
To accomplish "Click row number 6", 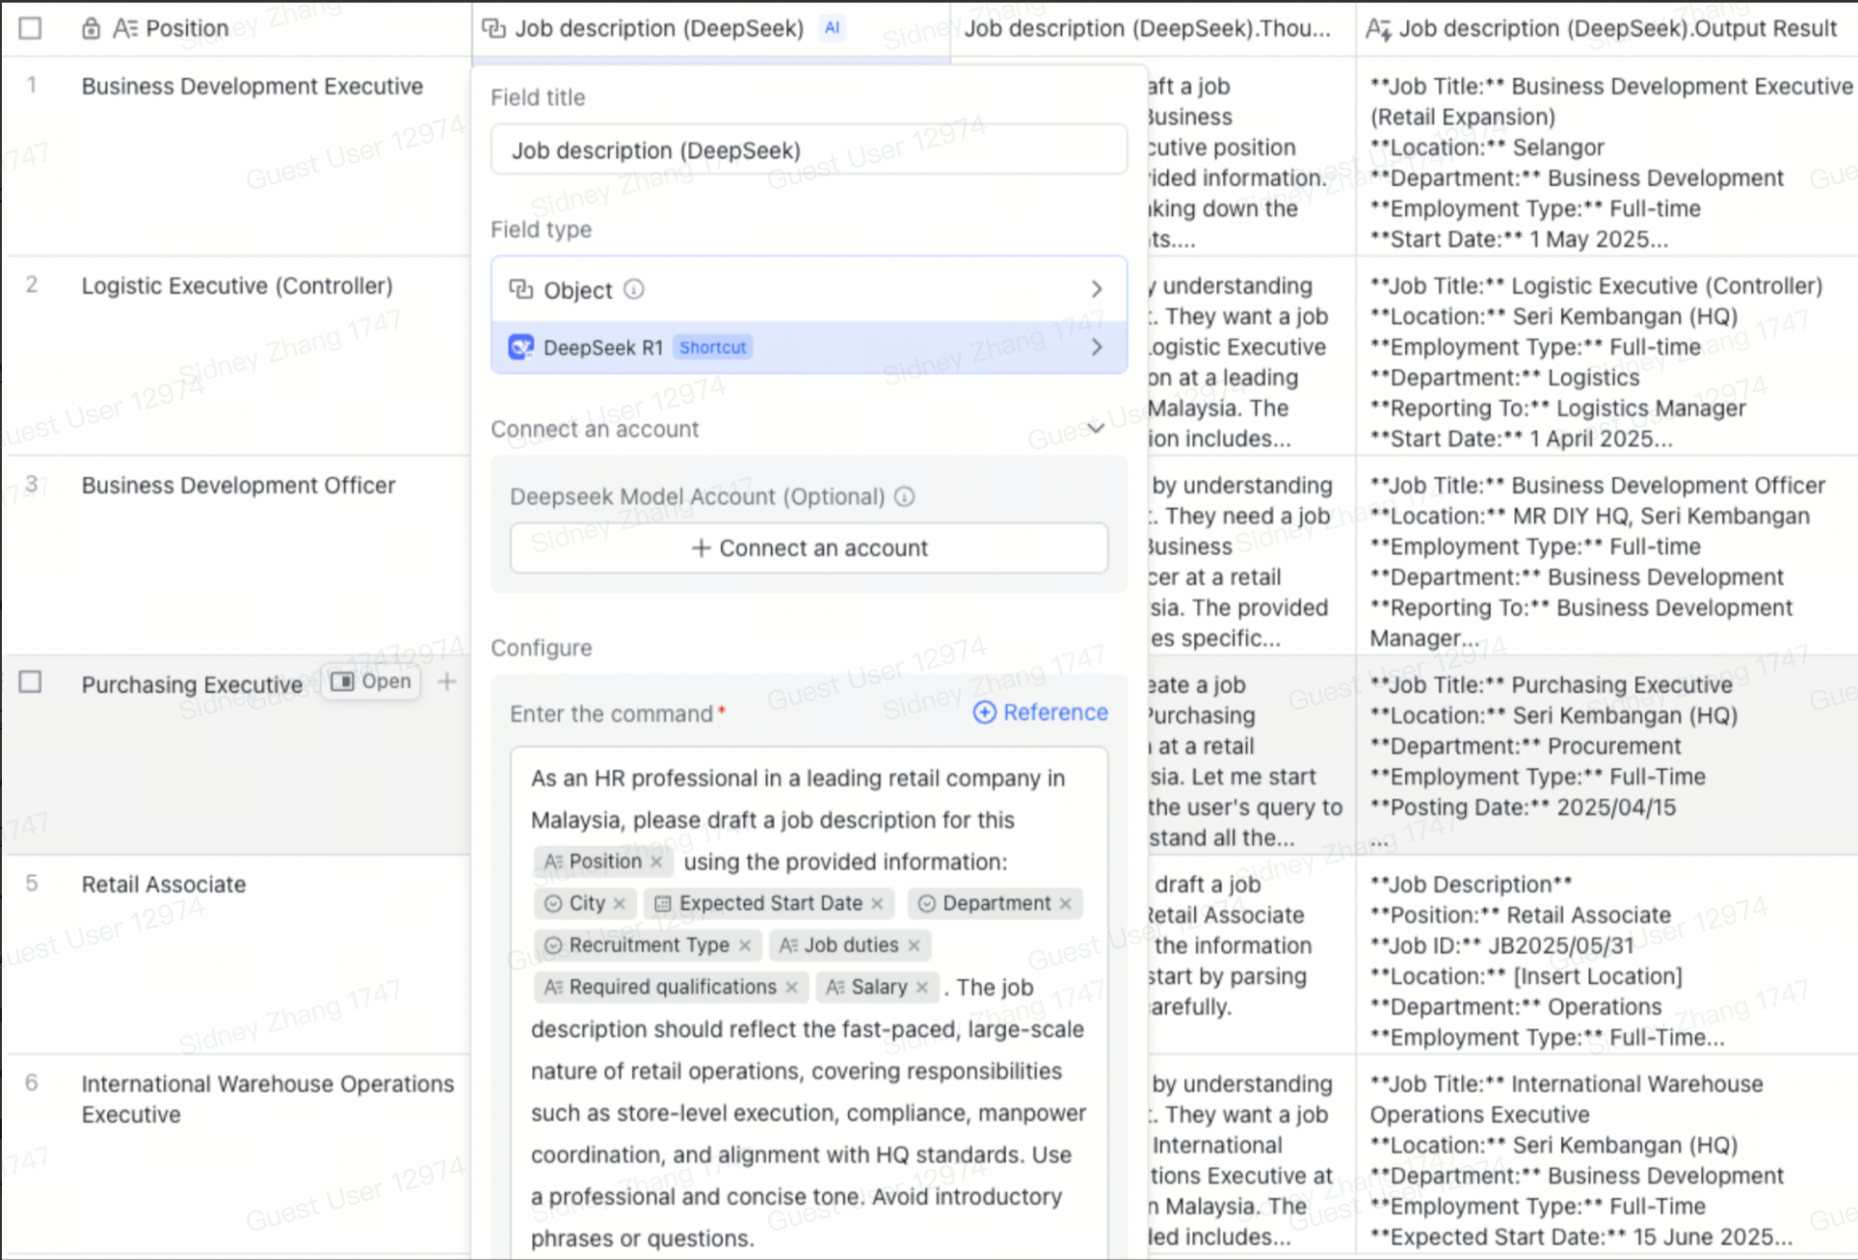I will pyautogui.click(x=32, y=1083).
